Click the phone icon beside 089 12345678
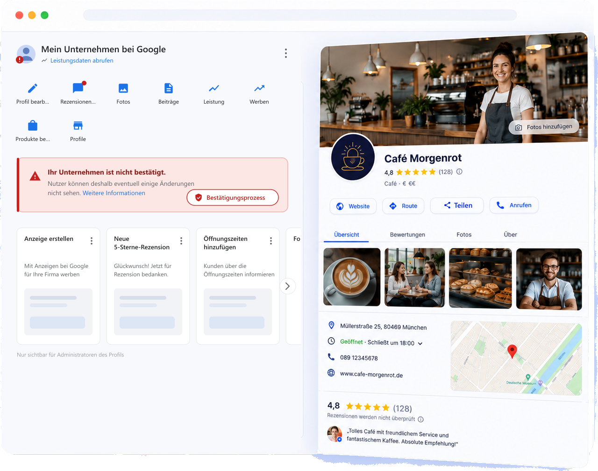The width and height of the screenshot is (598, 471). [331, 357]
